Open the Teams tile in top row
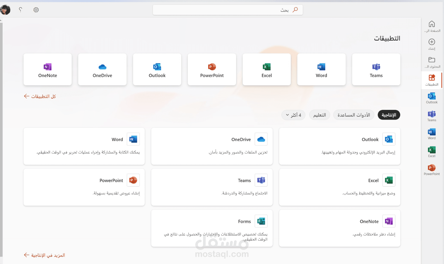Screen dimensions: 444x264 pyautogui.click(x=376, y=69)
